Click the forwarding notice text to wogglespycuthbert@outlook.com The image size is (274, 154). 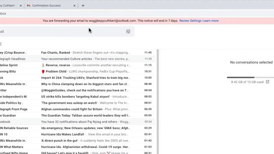(110, 21)
